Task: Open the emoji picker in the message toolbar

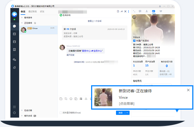Action: [x=71, y=99]
